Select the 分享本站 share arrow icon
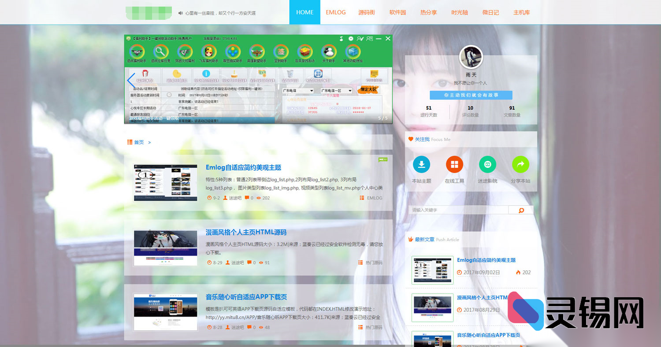Viewport: 661px width, 347px height. (x=521, y=164)
